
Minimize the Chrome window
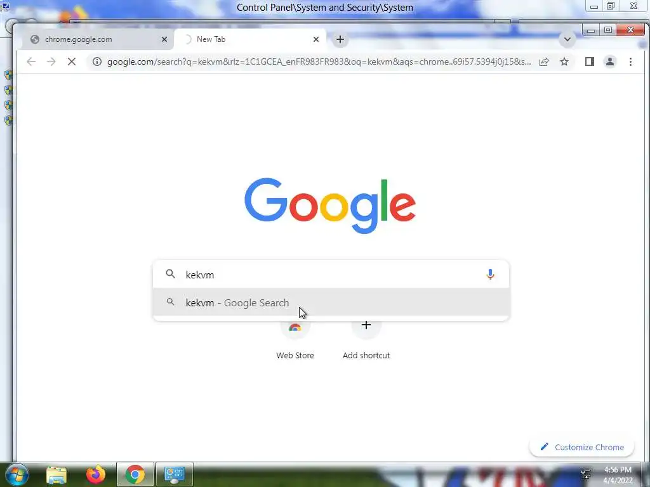pos(591,30)
